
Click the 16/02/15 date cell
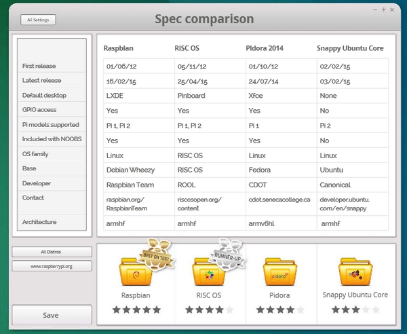click(x=139, y=81)
